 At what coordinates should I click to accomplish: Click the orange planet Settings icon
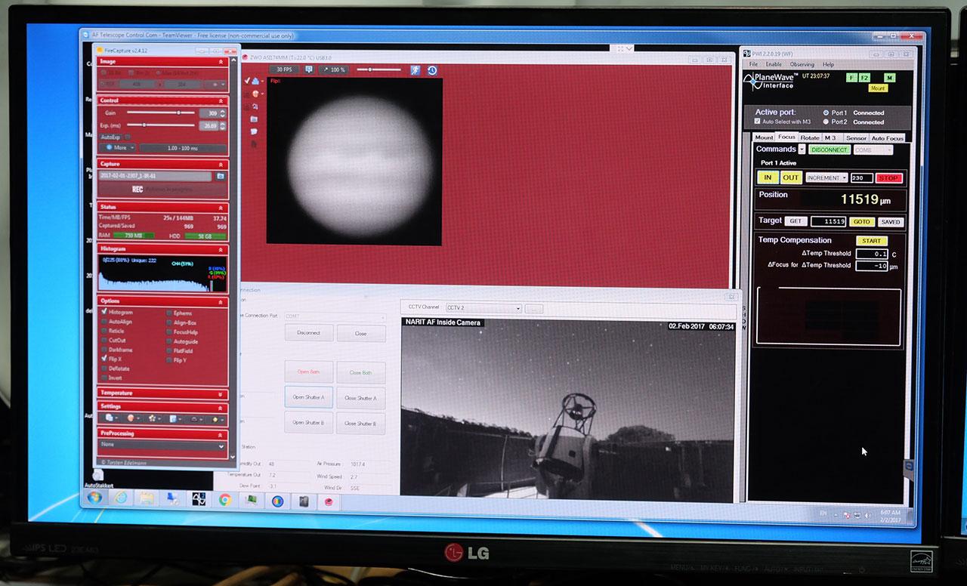(131, 418)
